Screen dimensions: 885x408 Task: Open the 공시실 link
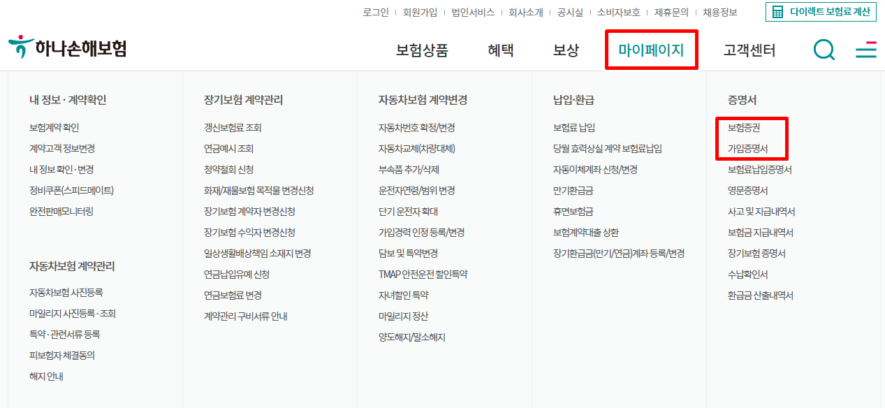coord(570,13)
